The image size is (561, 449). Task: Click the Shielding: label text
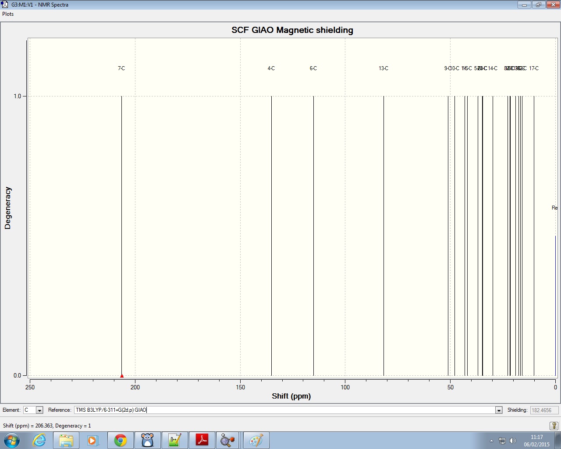tap(517, 410)
